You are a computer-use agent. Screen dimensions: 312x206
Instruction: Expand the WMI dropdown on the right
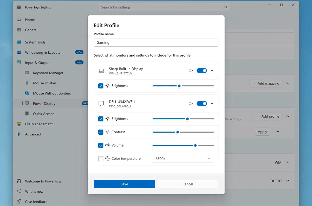tap(288, 162)
